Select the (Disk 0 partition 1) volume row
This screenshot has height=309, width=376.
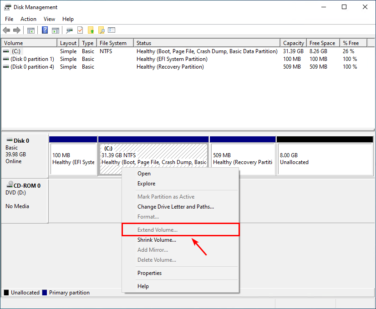pos(184,59)
